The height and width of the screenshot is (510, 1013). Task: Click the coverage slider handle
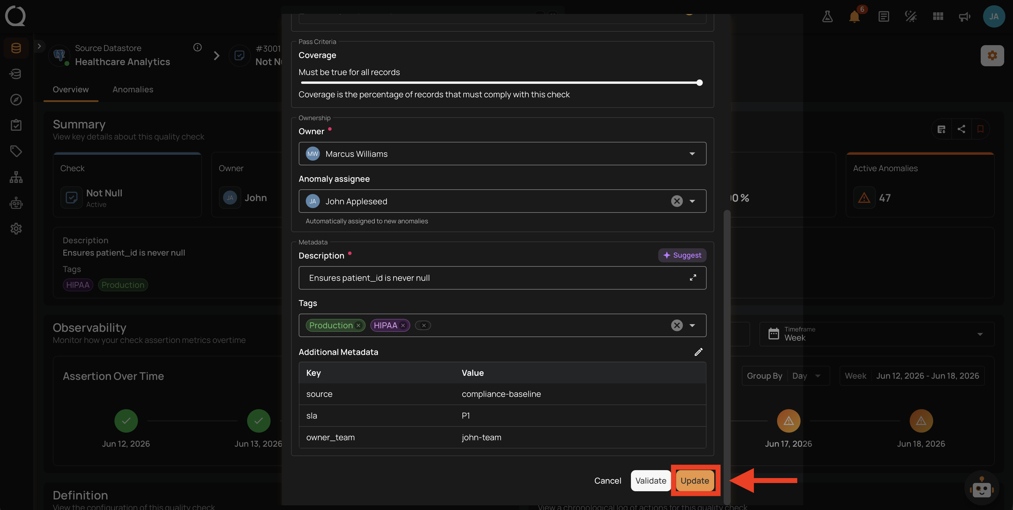[x=699, y=83]
